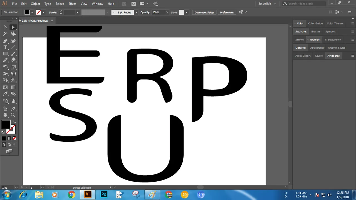Screen dimensions: 356x200
Task: Pick the Eyedropper tool
Action: [x=5, y=94]
